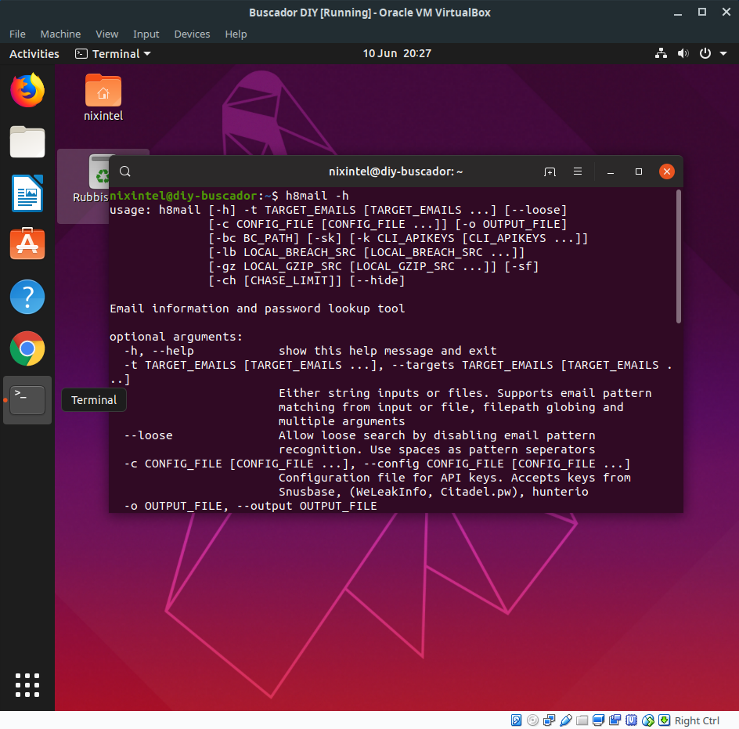Image resolution: width=739 pixels, height=729 pixels.
Task: Open the clock showing 10 Jun 20:27
Action: 397,53
